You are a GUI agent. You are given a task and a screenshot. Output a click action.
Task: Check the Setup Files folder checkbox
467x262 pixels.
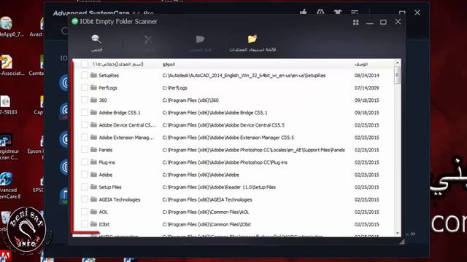pyautogui.click(x=85, y=187)
